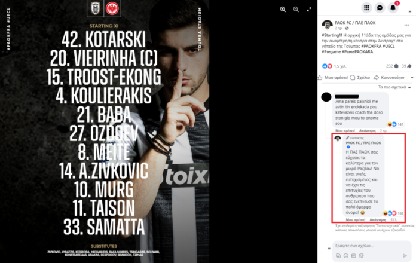Screen dimensions: 416x263
Task: Reply to the first user comment
Action: (366, 130)
